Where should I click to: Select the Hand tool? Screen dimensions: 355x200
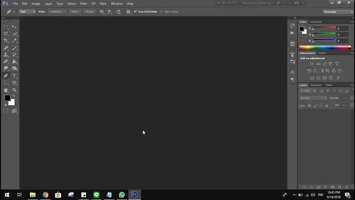click(x=6, y=90)
